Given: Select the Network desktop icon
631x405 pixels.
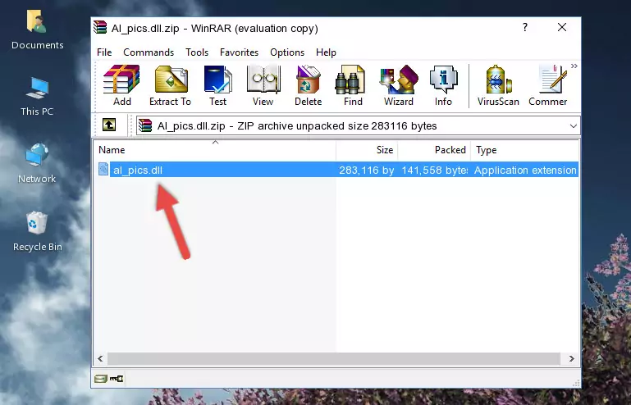Looking at the screenshot, I should point(37,163).
